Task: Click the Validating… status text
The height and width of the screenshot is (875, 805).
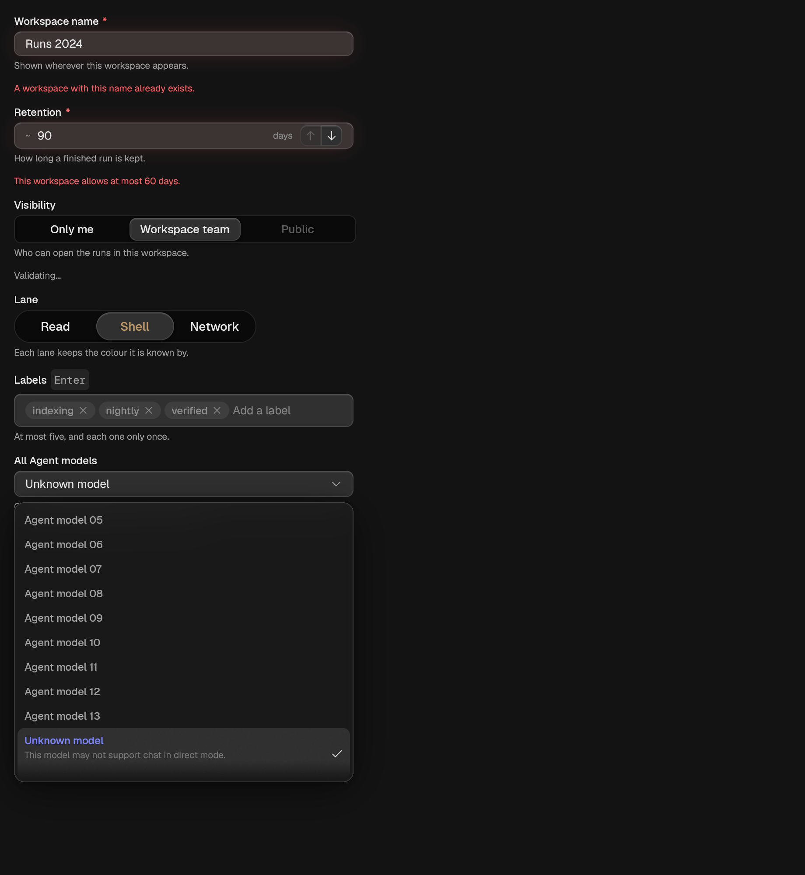Action: click(38, 276)
